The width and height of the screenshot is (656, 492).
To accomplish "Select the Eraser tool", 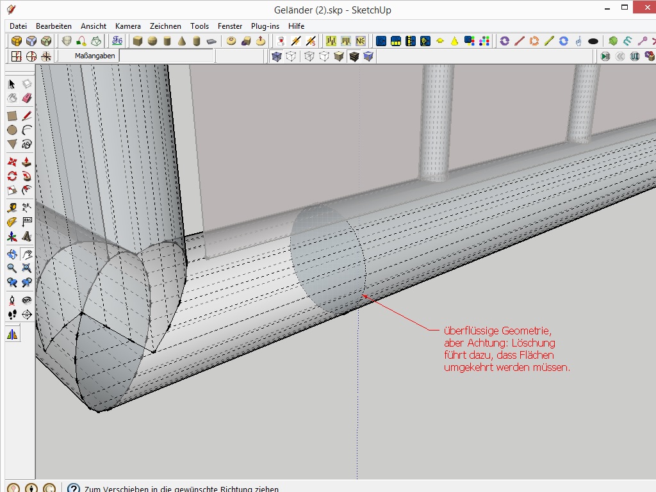I will tap(26, 98).
